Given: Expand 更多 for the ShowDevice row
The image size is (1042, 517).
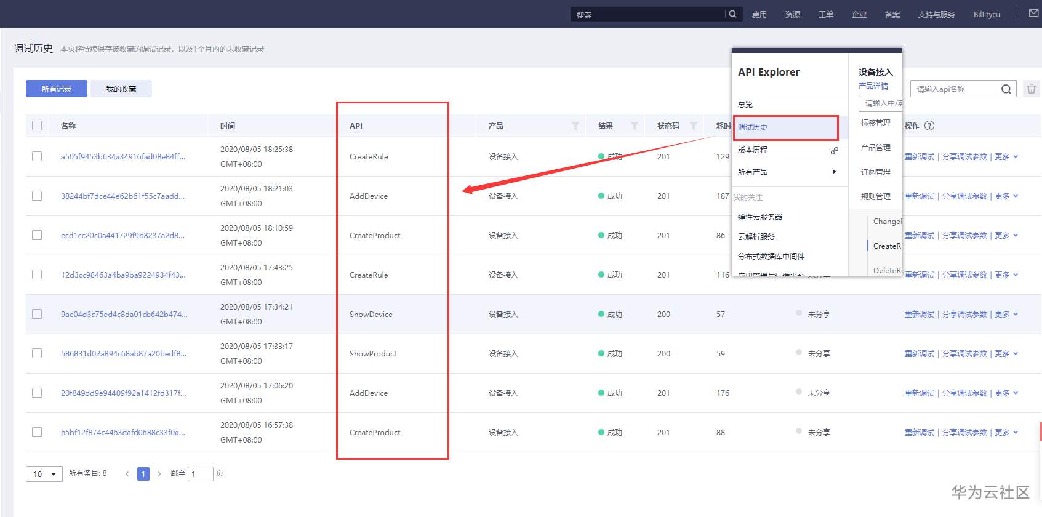Looking at the screenshot, I should 1006,315.
